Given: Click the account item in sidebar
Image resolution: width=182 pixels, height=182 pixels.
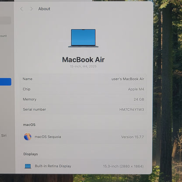Looking at the screenshot, I should pos(3,36).
